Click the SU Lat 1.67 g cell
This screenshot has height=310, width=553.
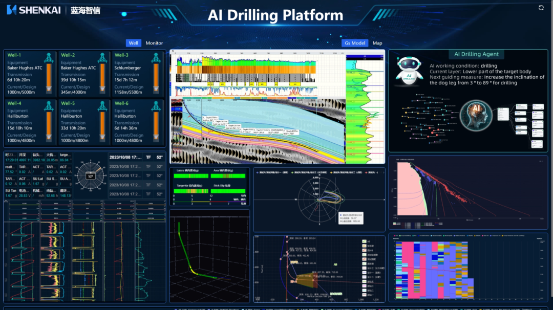point(38,181)
